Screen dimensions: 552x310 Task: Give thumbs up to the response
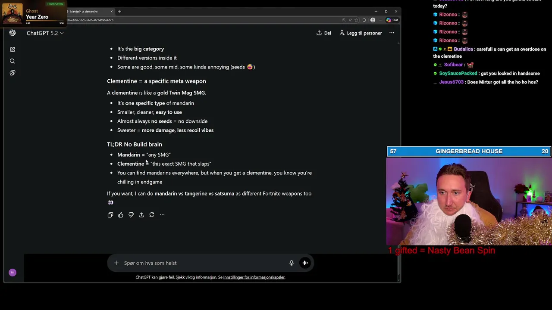click(121, 215)
